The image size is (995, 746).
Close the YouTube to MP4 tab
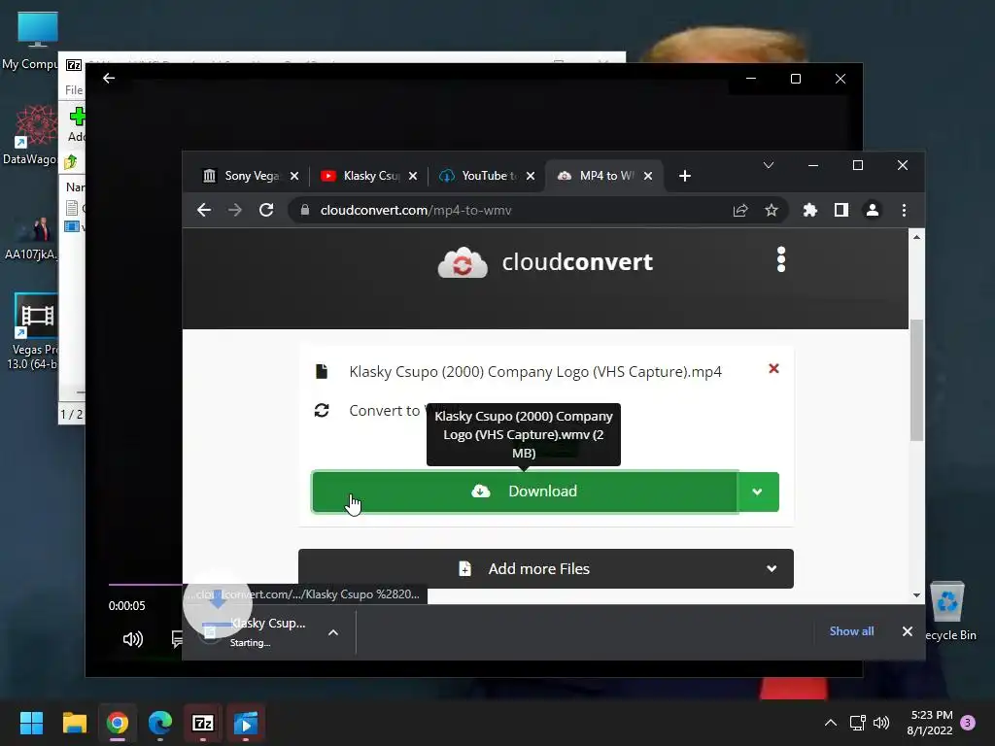[x=532, y=177]
